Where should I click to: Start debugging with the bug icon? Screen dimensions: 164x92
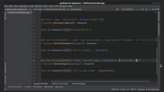click(x=140, y=9)
